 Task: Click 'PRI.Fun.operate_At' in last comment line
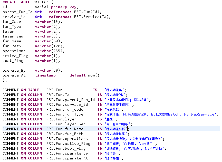pos(67,158)
